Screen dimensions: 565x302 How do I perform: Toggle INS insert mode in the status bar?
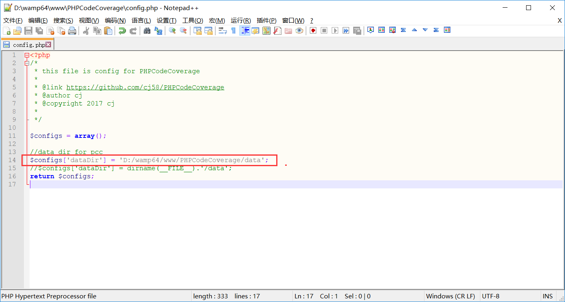548,296
